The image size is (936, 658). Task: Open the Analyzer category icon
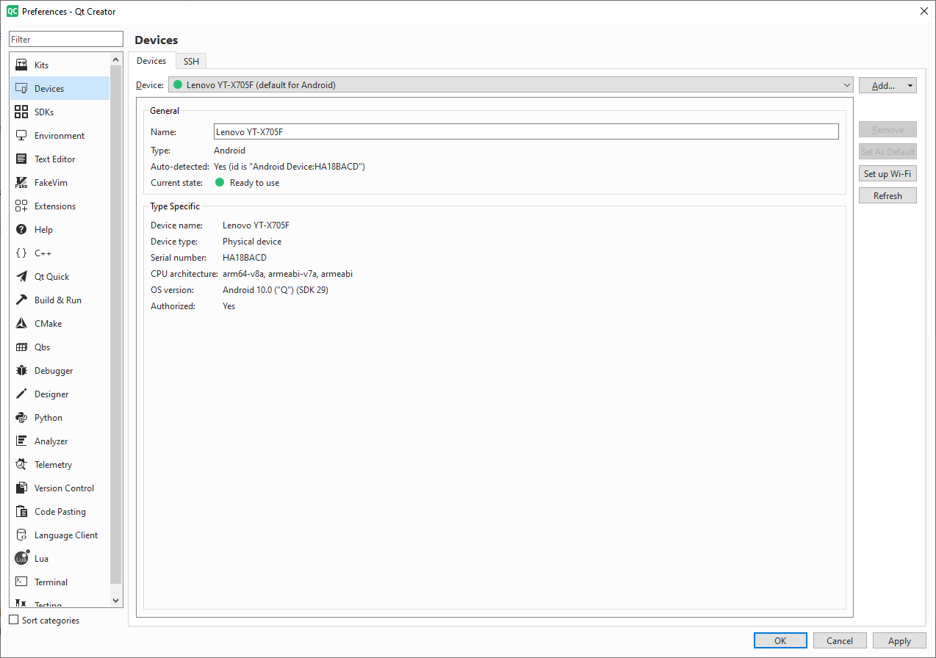[21, 441]
